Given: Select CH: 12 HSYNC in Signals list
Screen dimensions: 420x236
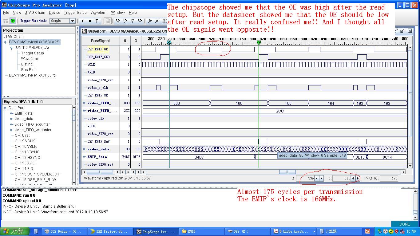Looking at the screenshot, I should [x=27, y=158].
